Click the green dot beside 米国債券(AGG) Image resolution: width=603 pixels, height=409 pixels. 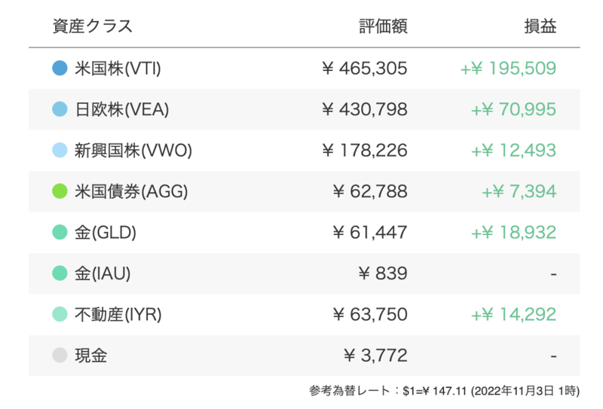tap(60, 191)
